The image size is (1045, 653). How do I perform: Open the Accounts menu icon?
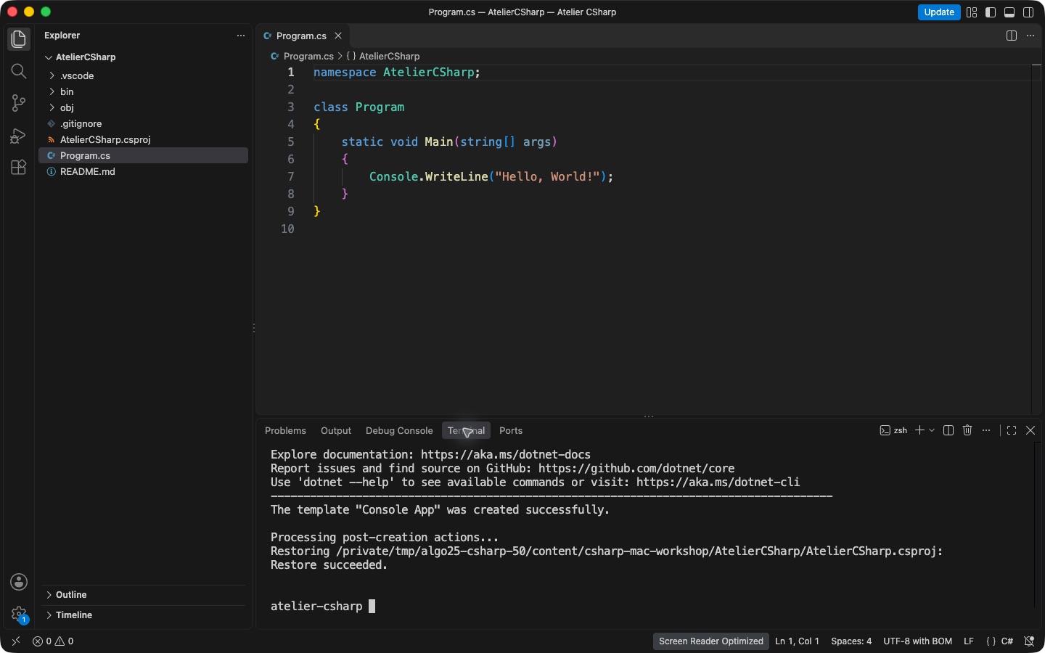(x=19, y=582)
